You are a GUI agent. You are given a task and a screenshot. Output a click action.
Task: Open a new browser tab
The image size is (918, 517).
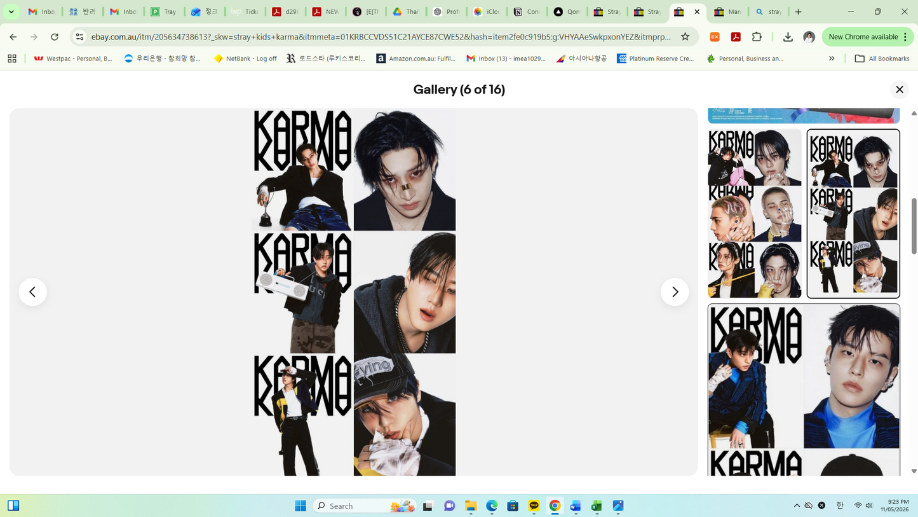click(798, 11)
